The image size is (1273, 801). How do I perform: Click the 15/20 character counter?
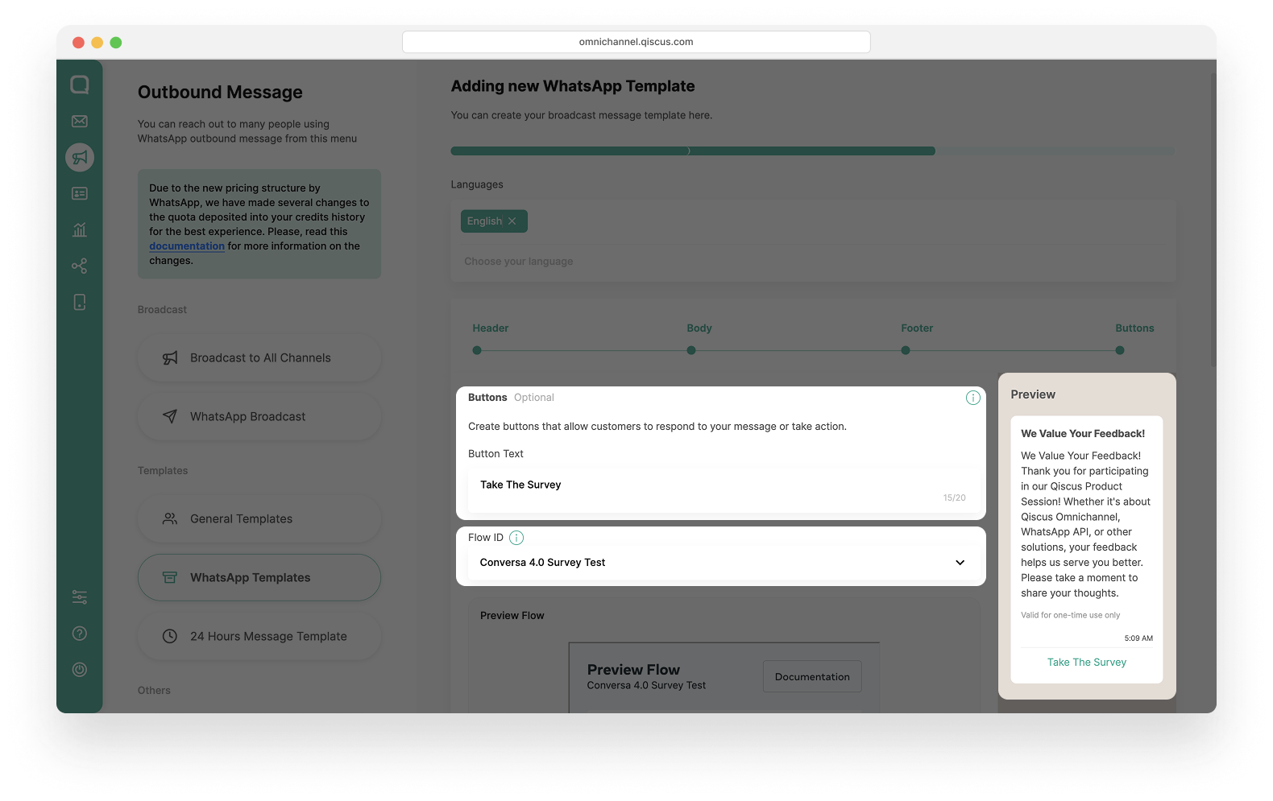pyautogui.click(x=955, y=498)
